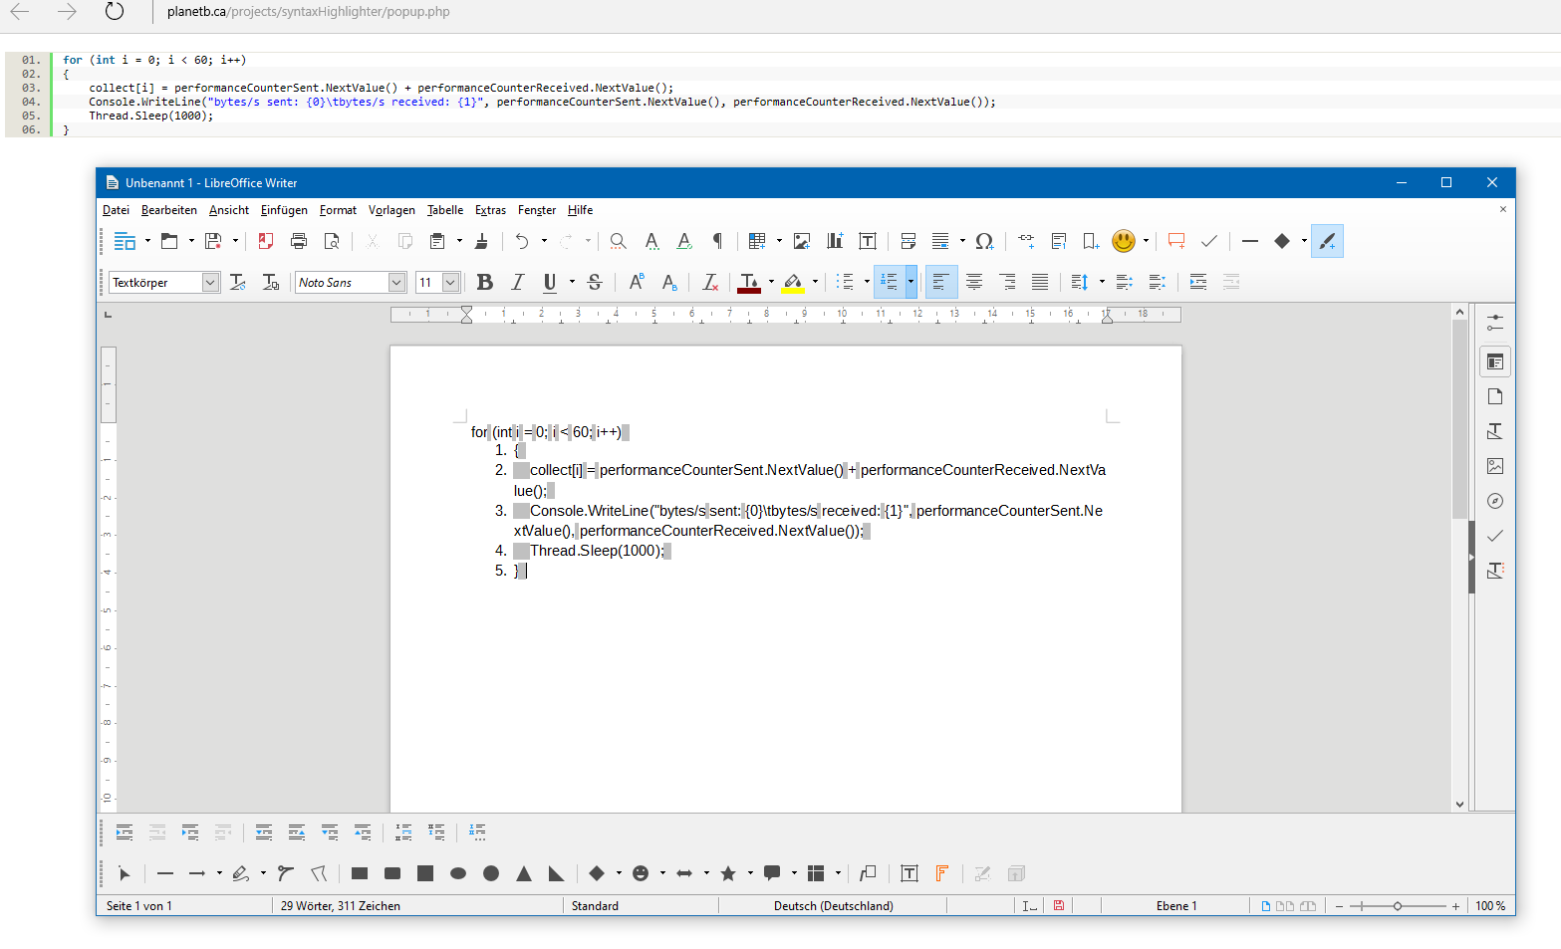The width and height of the screenshot is (1561, 949).
Task: Open the sidebar Navigator compass icon
Action: tap(1495, 501)
